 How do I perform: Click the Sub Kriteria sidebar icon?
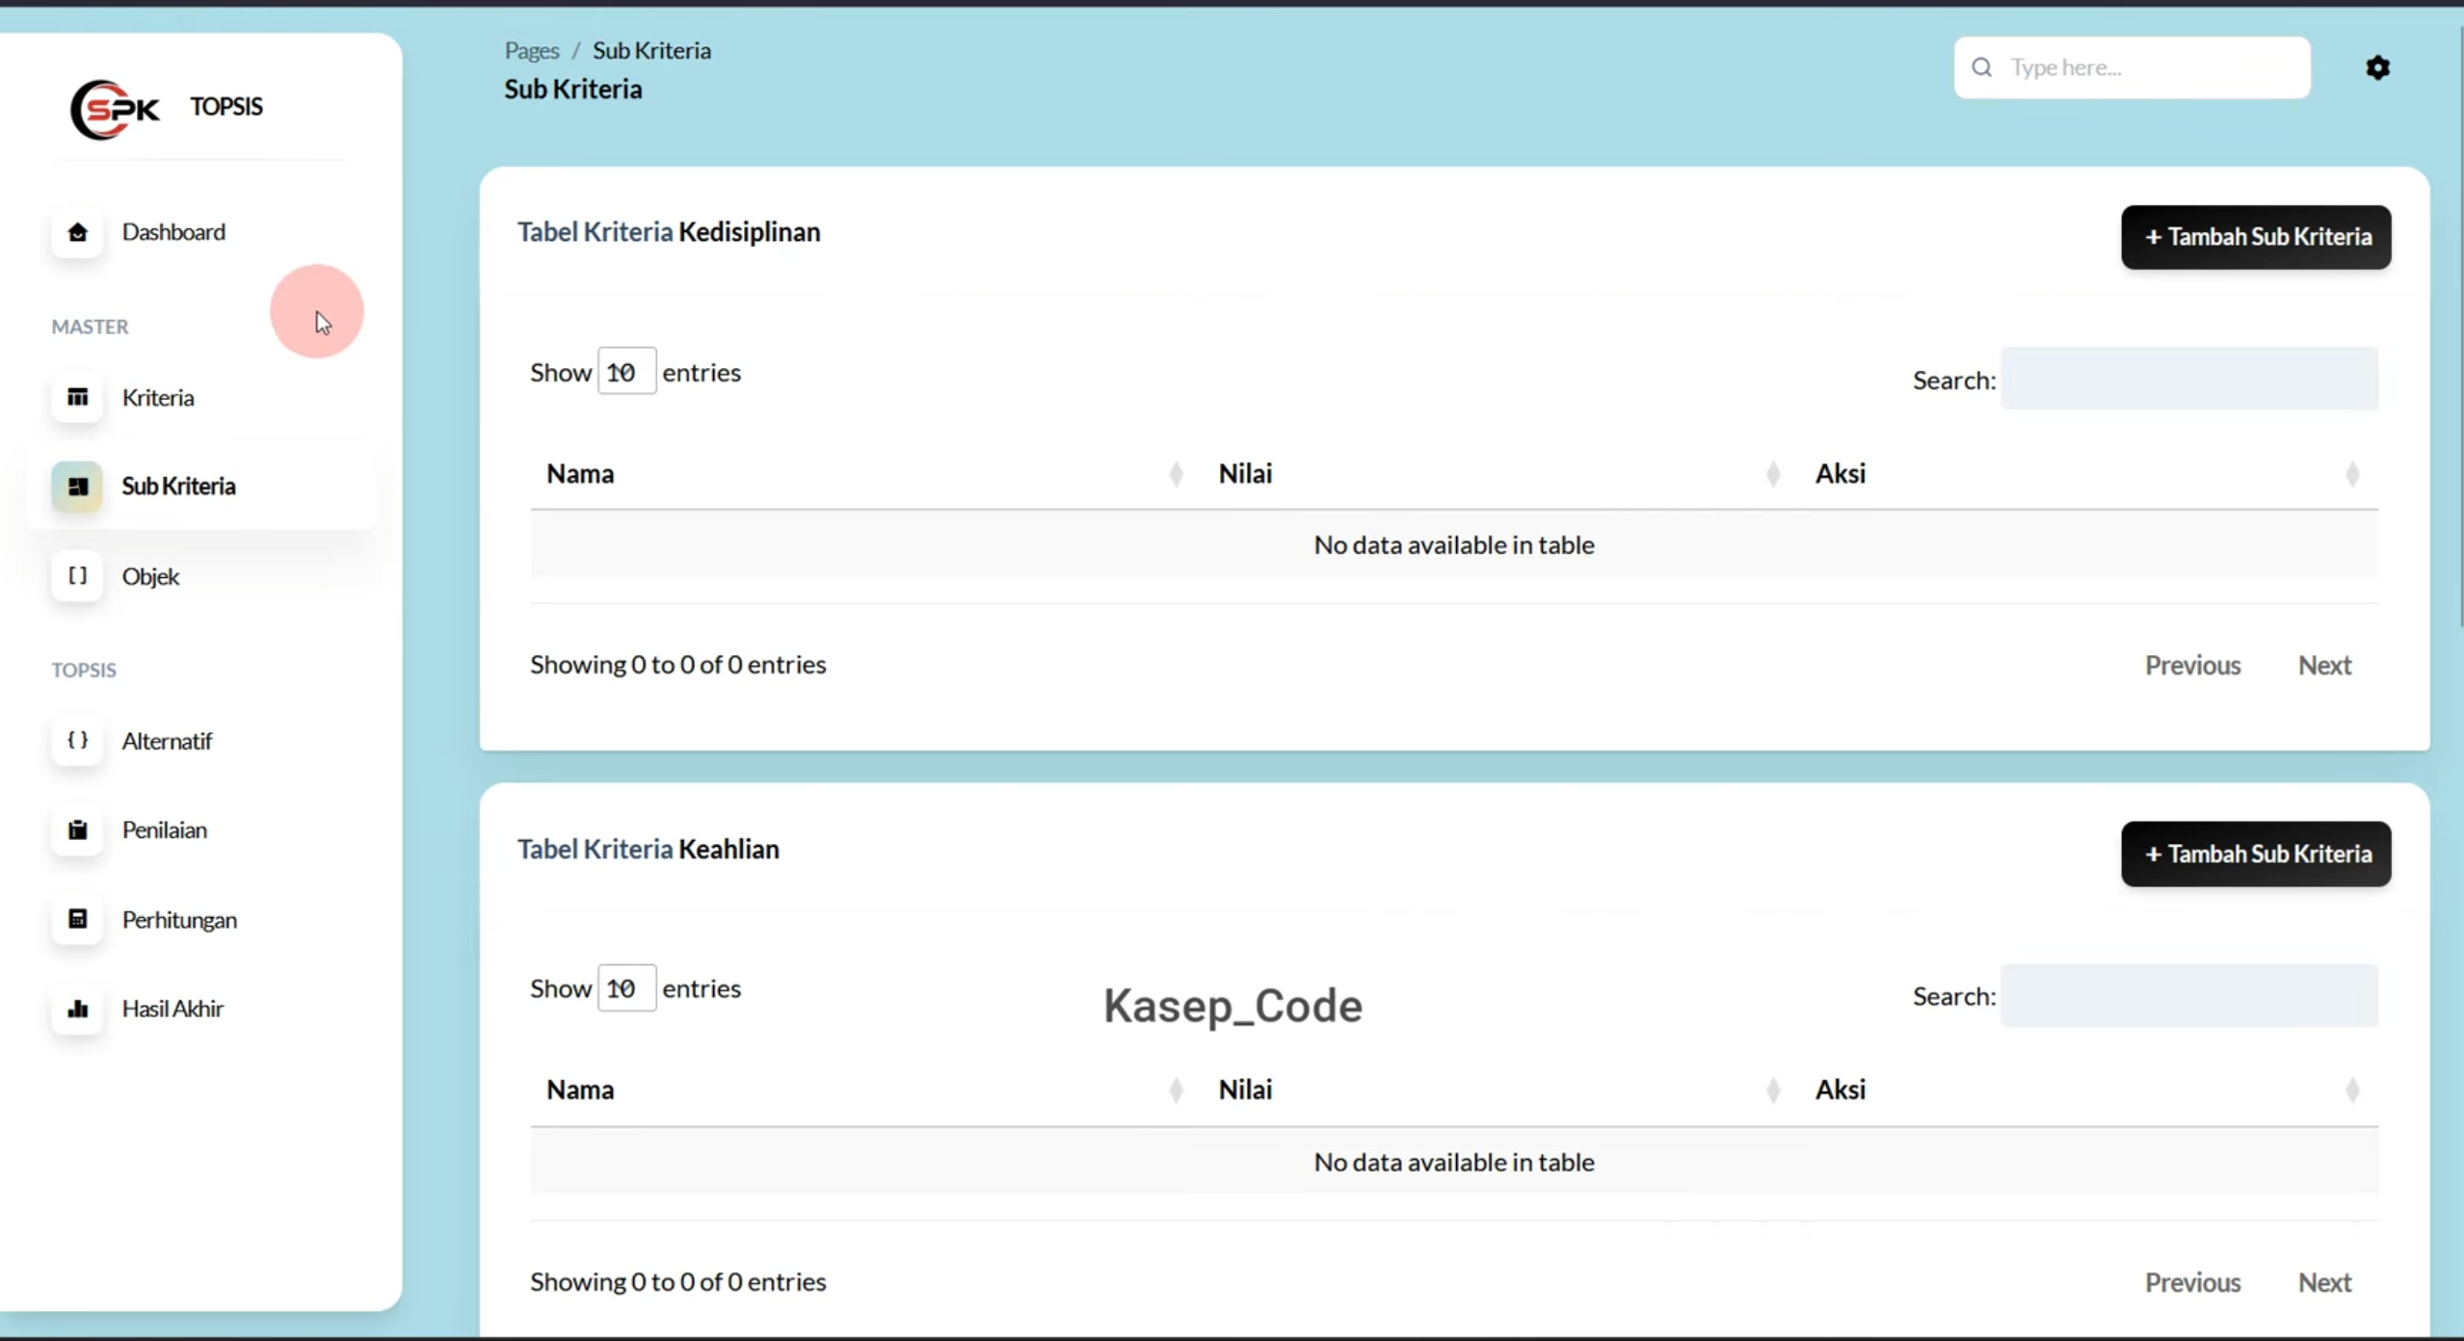point(78,486)
